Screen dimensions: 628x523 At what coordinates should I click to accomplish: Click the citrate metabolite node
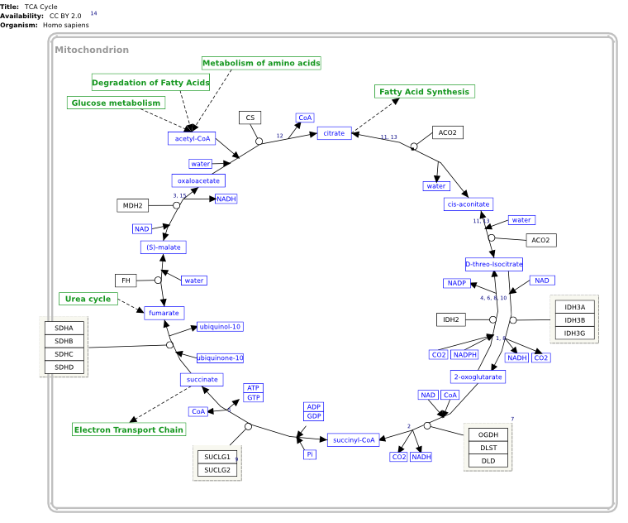pyautogui.click(x=334, y=133)
